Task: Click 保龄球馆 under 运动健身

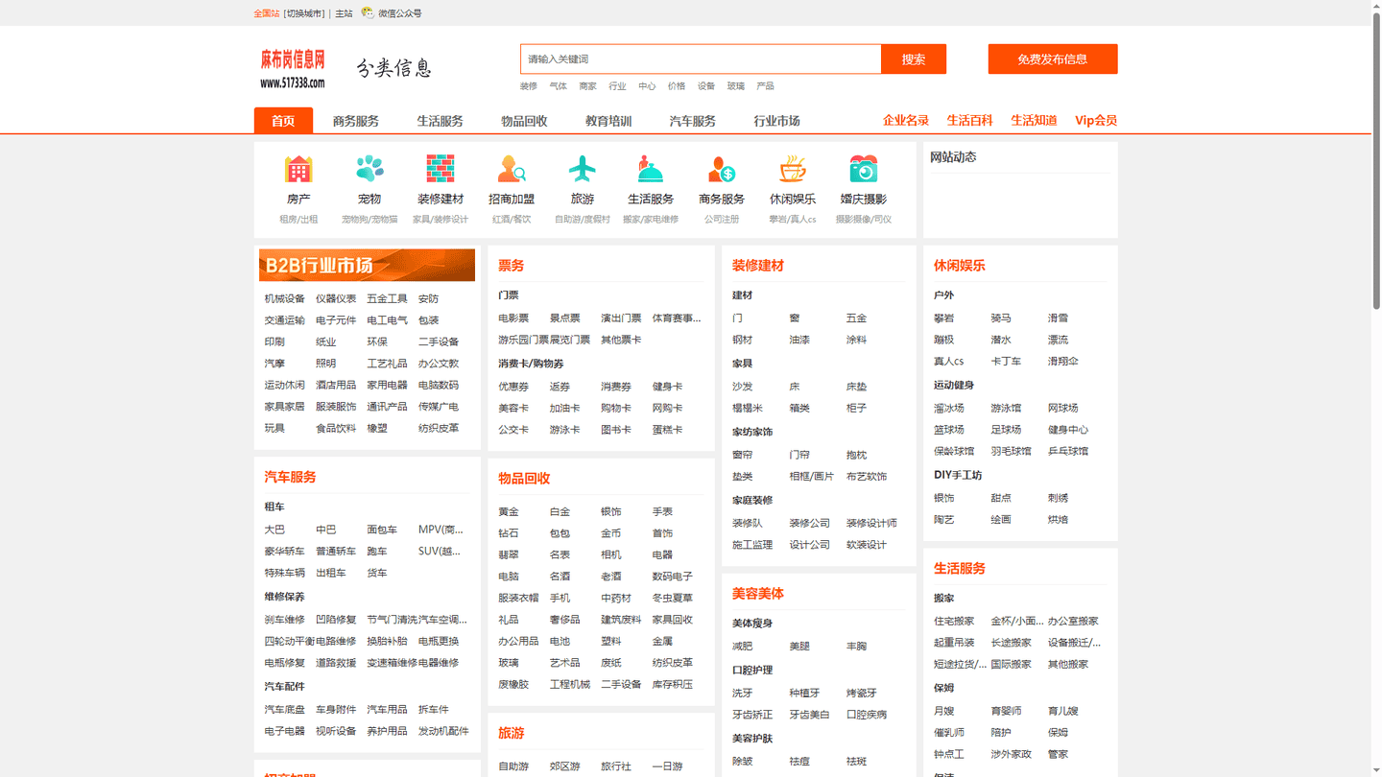Action: (x=954, y=452)
